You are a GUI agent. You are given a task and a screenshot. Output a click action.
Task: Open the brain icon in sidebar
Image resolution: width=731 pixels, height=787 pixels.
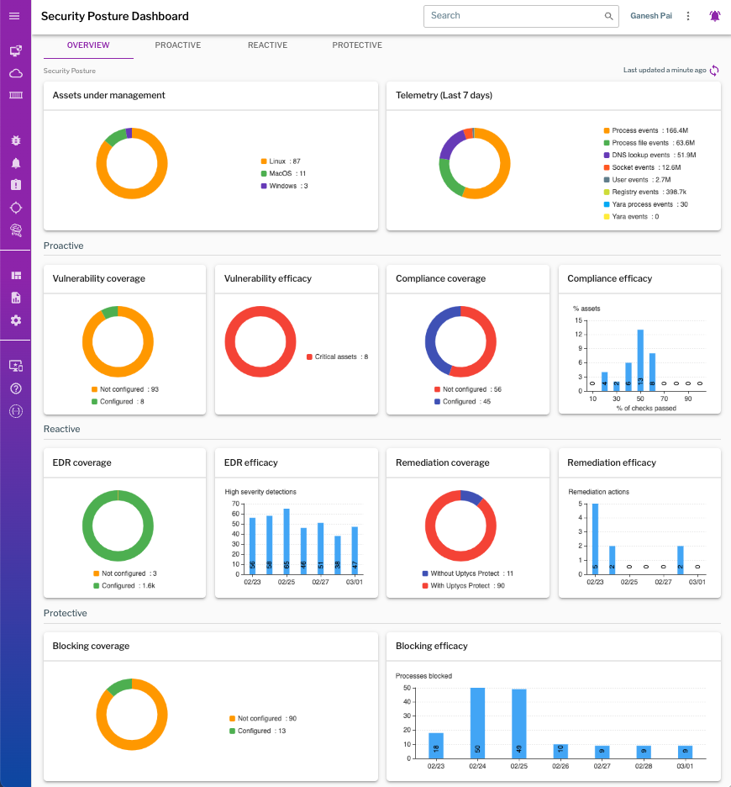[x=15, y=230]
